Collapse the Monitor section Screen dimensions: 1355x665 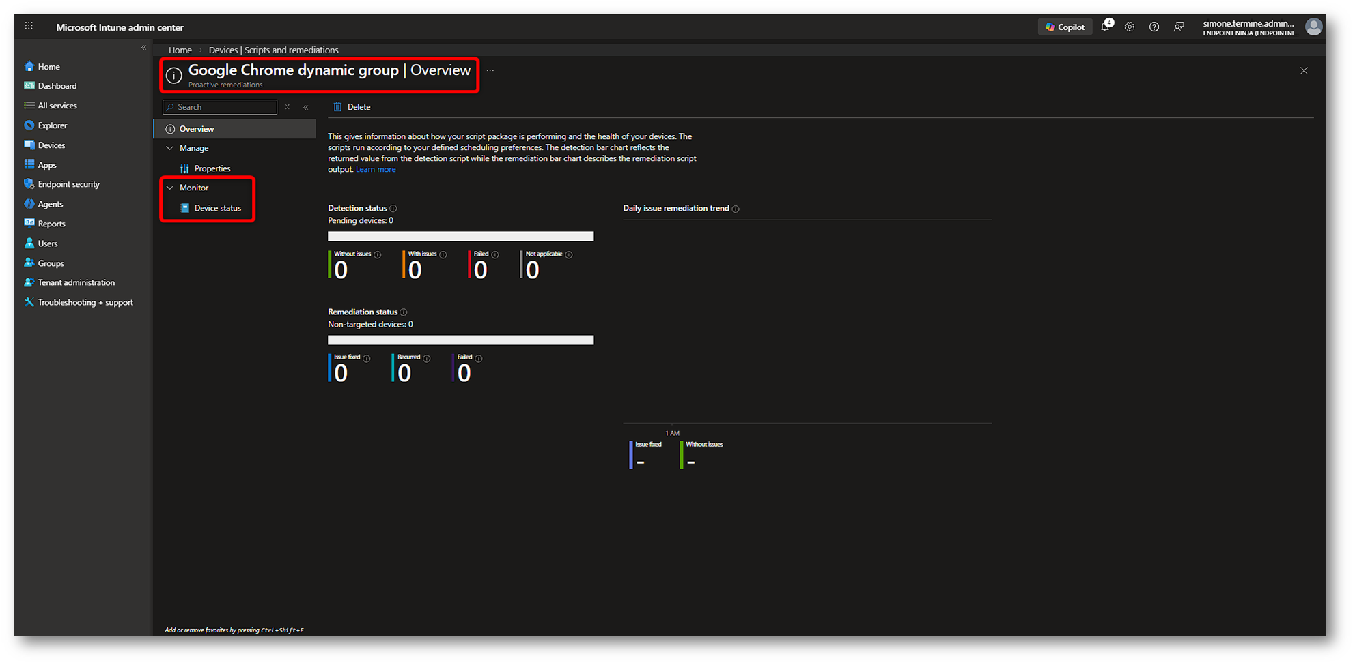(x=170, y=188)
